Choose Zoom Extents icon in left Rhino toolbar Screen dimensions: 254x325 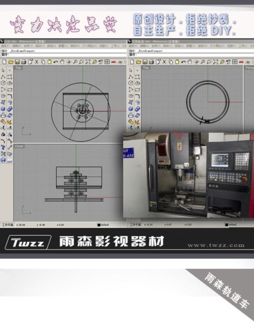click(x=88, y=62)
